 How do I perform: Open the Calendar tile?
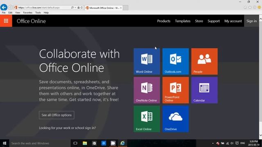(204, 90)
